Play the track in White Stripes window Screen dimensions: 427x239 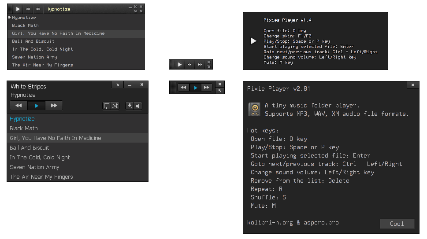(37, 106)
